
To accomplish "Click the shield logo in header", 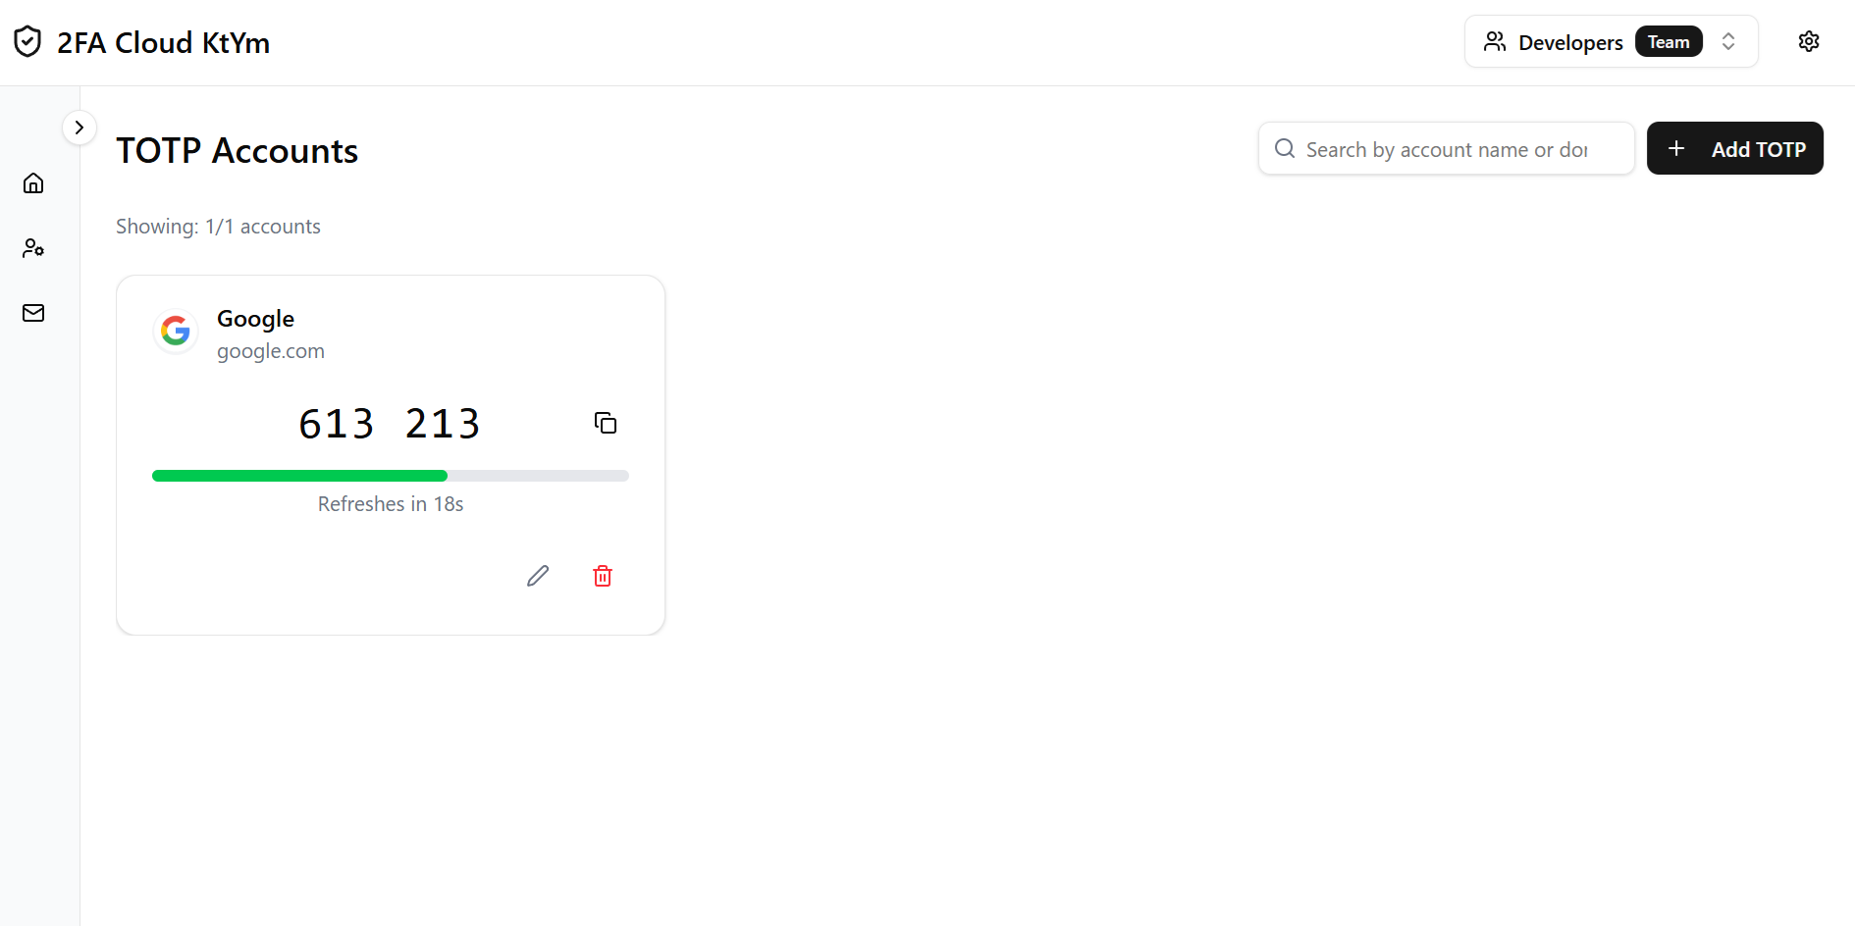I will [x=27, y=41].
